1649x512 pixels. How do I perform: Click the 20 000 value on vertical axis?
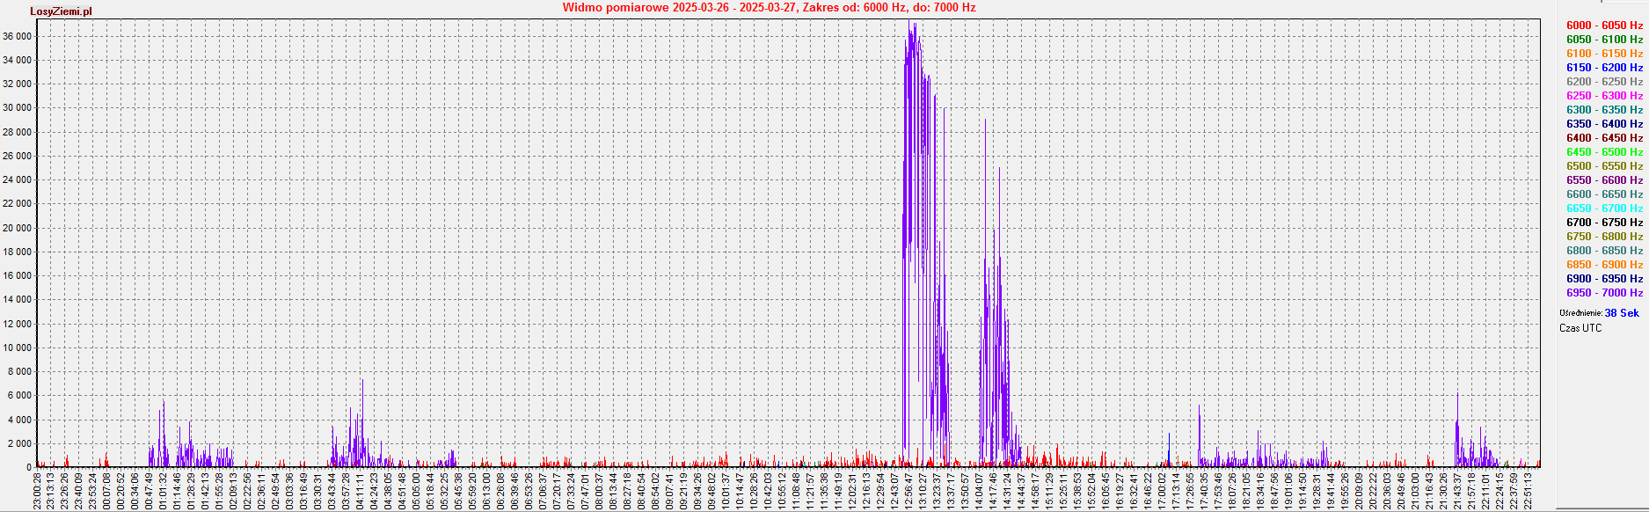(18, 228)
